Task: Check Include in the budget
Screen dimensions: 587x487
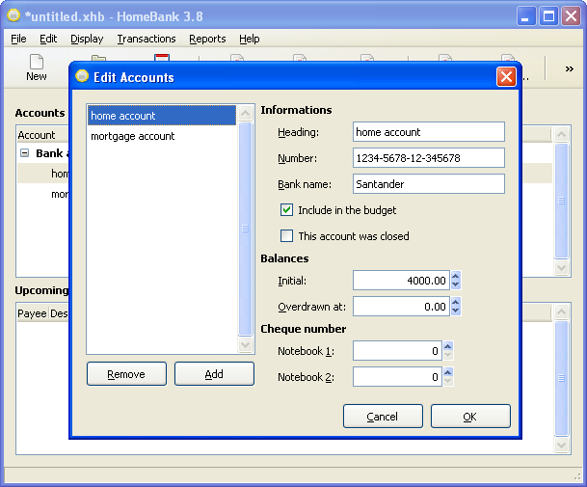Action: point(287,210)
